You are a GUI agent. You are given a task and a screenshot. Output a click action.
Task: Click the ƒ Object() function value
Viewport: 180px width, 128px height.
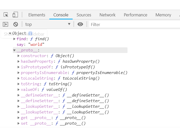(62, 56)
